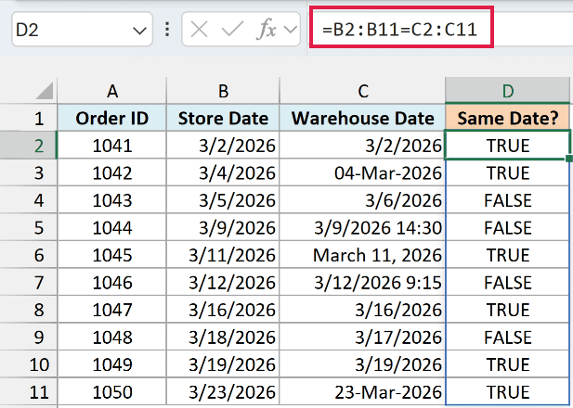The width and height of the screenshot is (573, 408).
Task: Select cell with Order ID 1050
Action: (112, 391)
